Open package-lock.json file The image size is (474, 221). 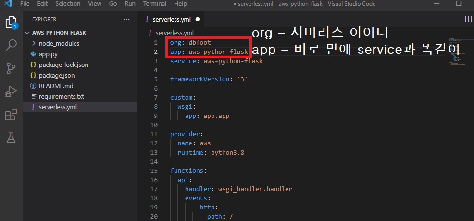[80, 65]
